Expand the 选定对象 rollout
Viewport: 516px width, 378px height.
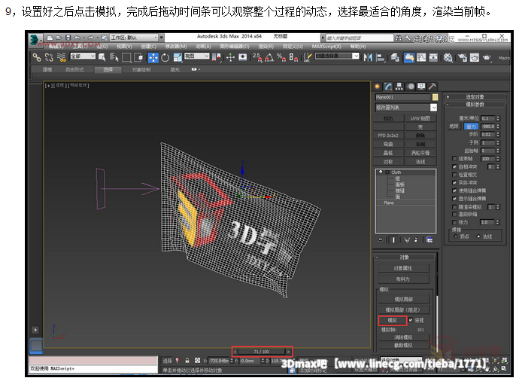point(475,96)
